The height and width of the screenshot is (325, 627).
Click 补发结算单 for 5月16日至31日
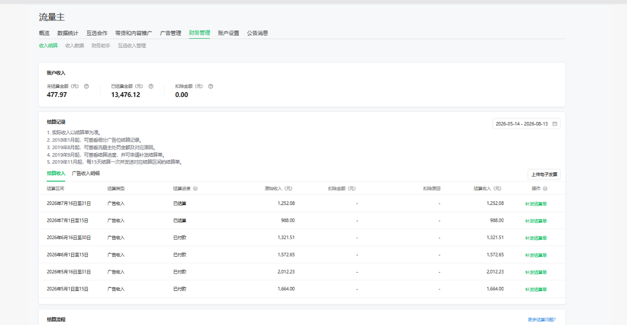536,272
